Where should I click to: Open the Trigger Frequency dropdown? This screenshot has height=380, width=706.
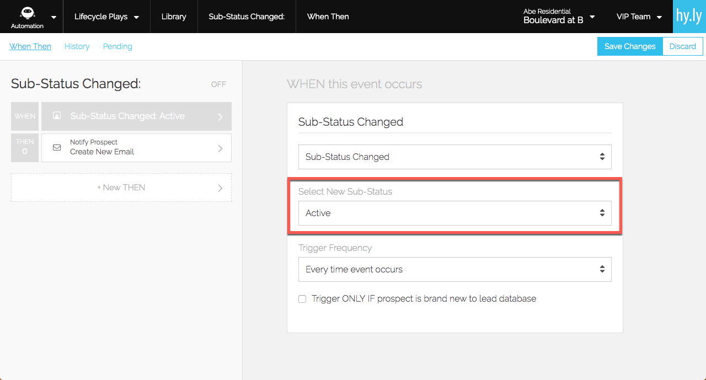click(x=454, y=269)
